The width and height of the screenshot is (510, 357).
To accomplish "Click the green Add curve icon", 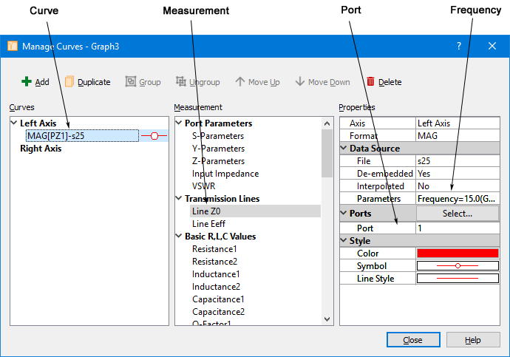I will tap(27, 81).
